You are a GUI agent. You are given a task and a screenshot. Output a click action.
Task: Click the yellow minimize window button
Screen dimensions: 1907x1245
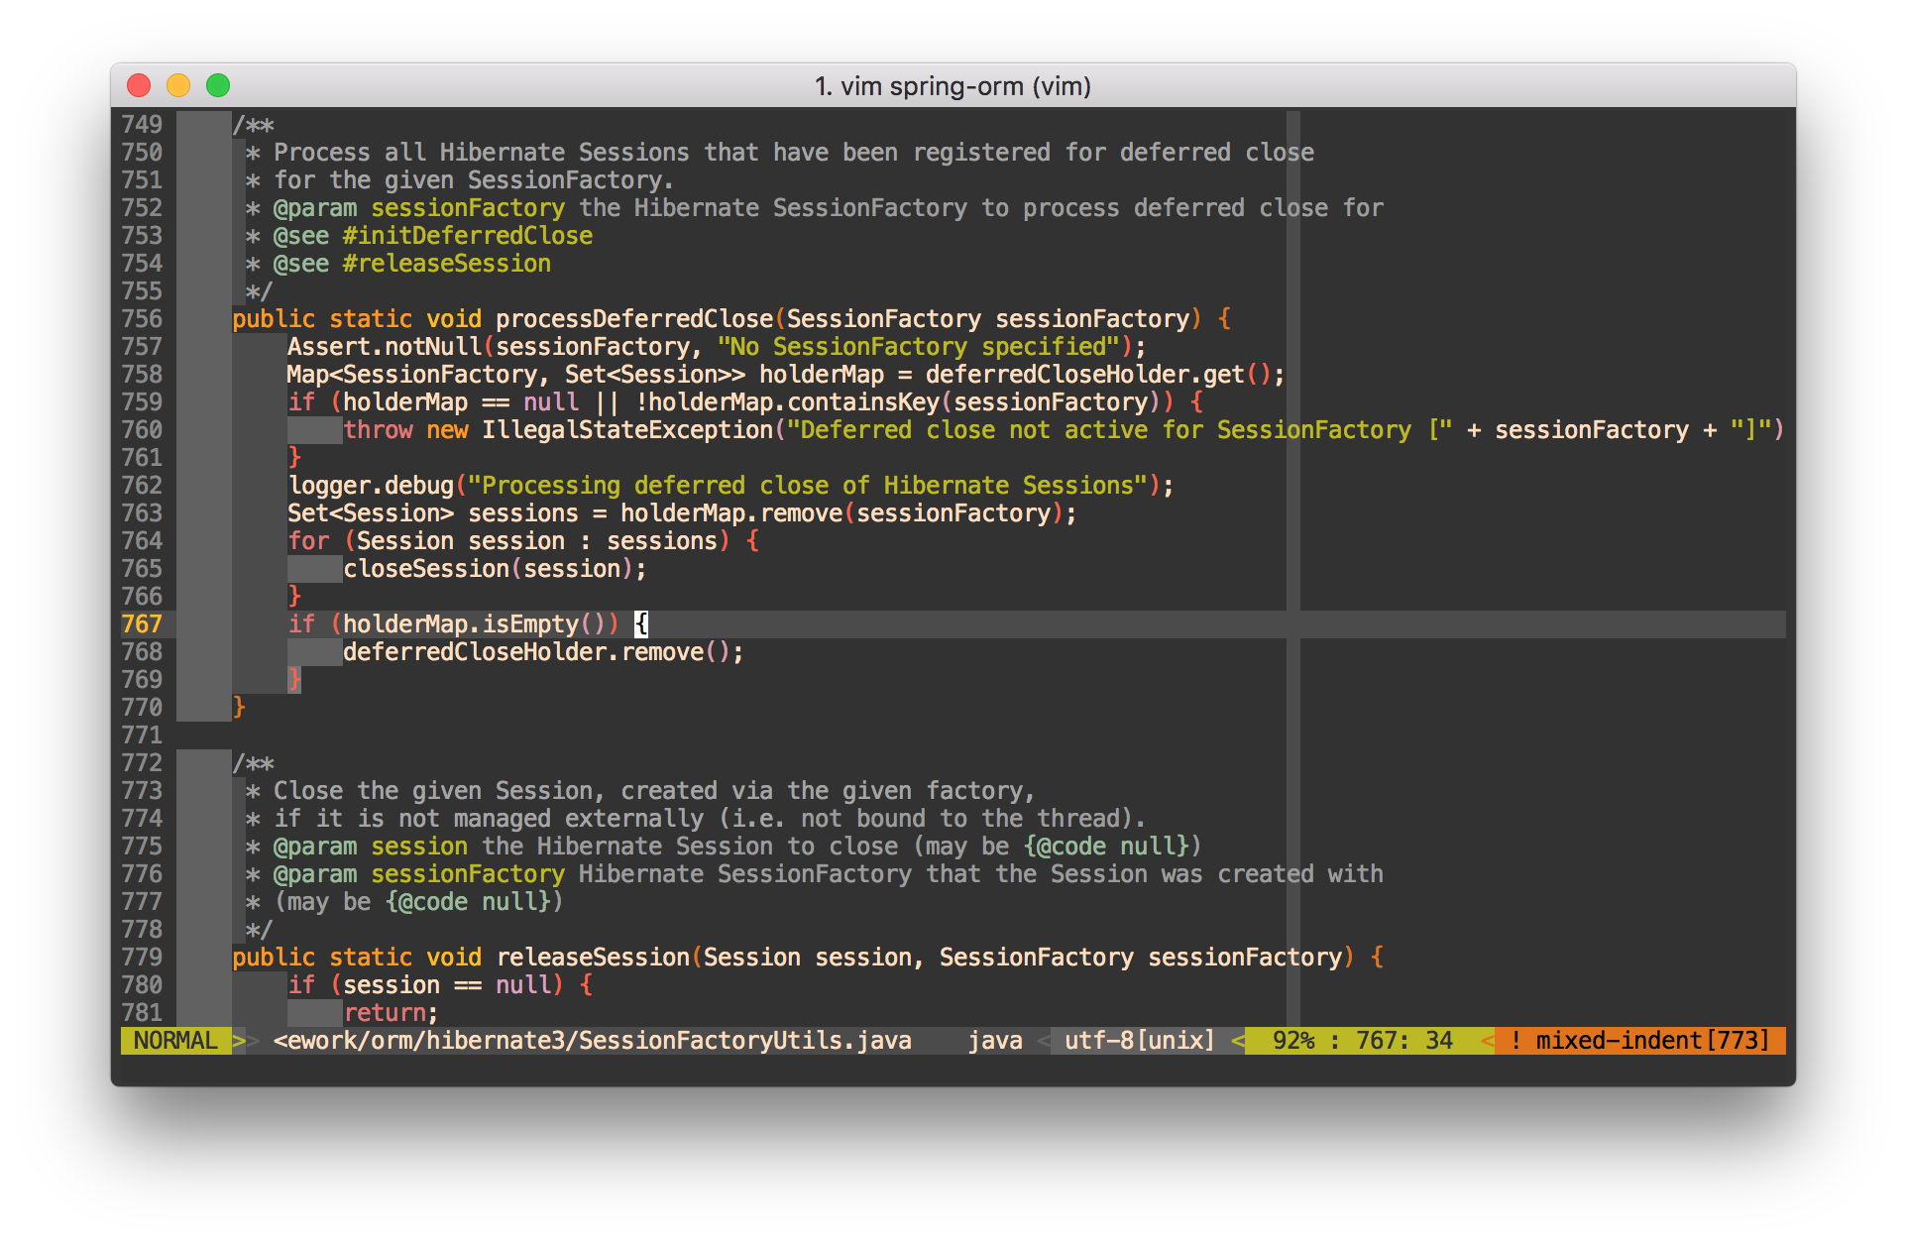pyautogui.click(x=178, y=86)
